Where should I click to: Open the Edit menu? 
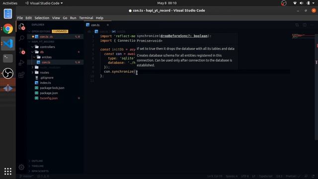[x=29, y=18]
